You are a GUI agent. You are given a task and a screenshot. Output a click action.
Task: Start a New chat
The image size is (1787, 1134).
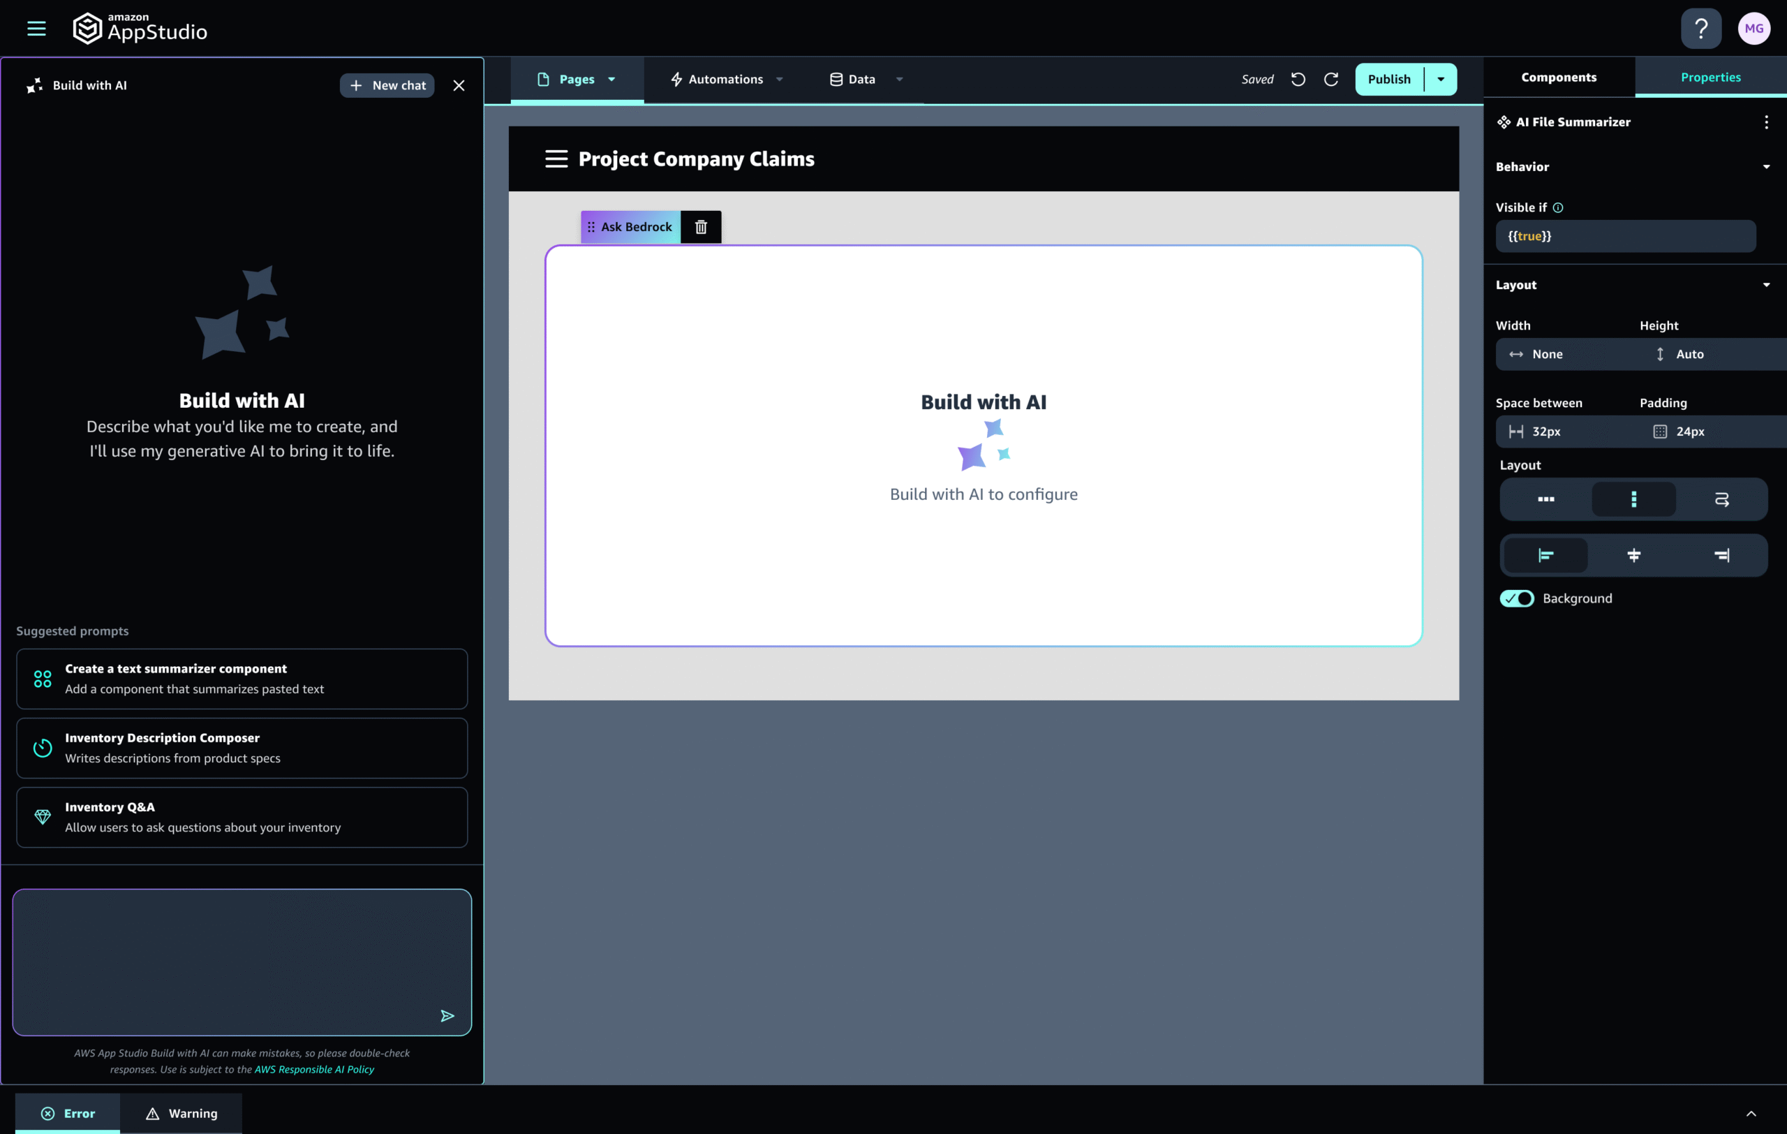click(387, 85)
